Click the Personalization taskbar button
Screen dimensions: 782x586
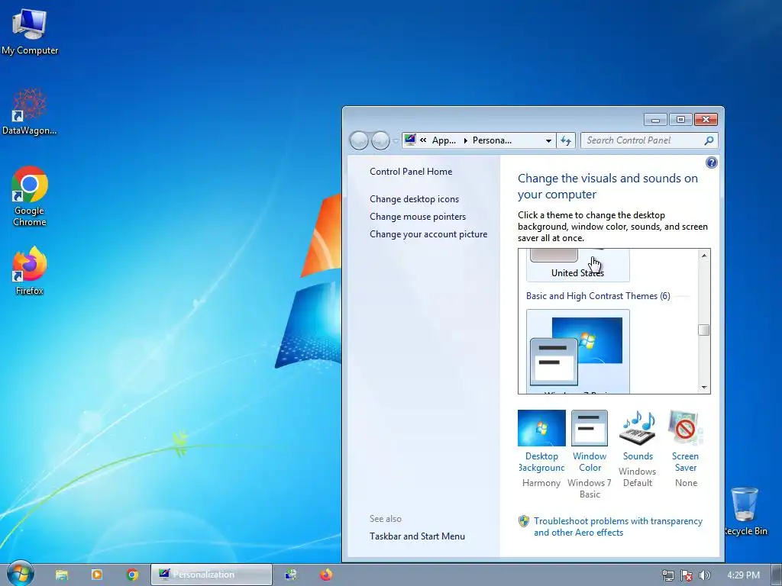click(212, 575)
